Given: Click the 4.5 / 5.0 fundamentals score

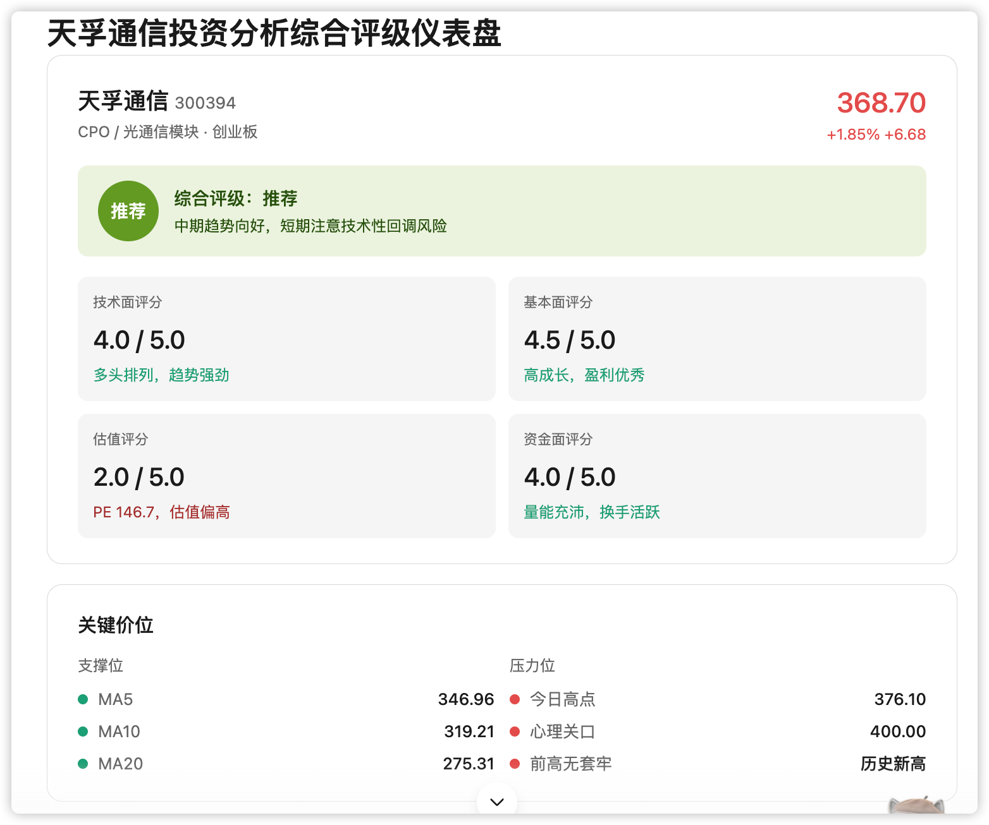Looking at the screenshot, I should [x=570, y=340].
